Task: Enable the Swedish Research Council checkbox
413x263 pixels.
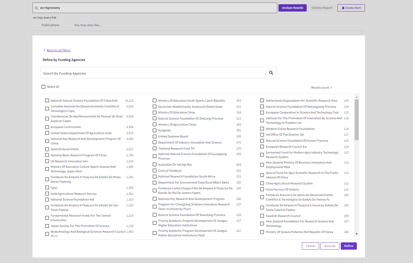Action: (x=262, y=216)
